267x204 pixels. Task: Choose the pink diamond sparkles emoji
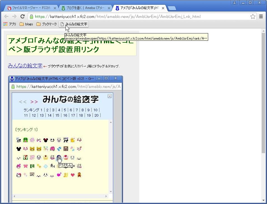click(32, 140)
